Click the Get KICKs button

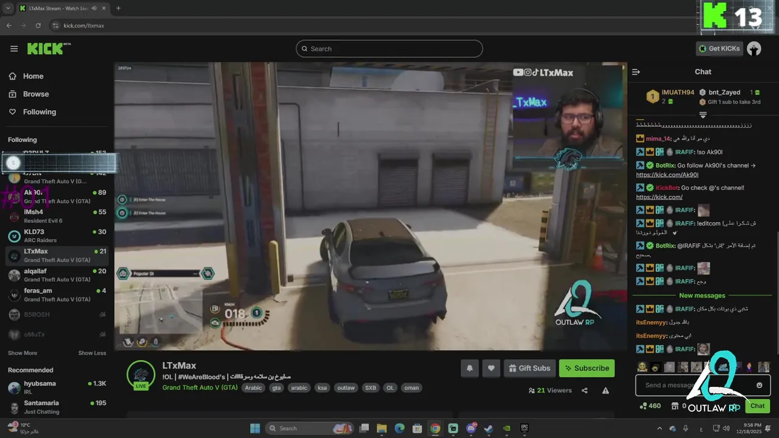tap(719, 49)
